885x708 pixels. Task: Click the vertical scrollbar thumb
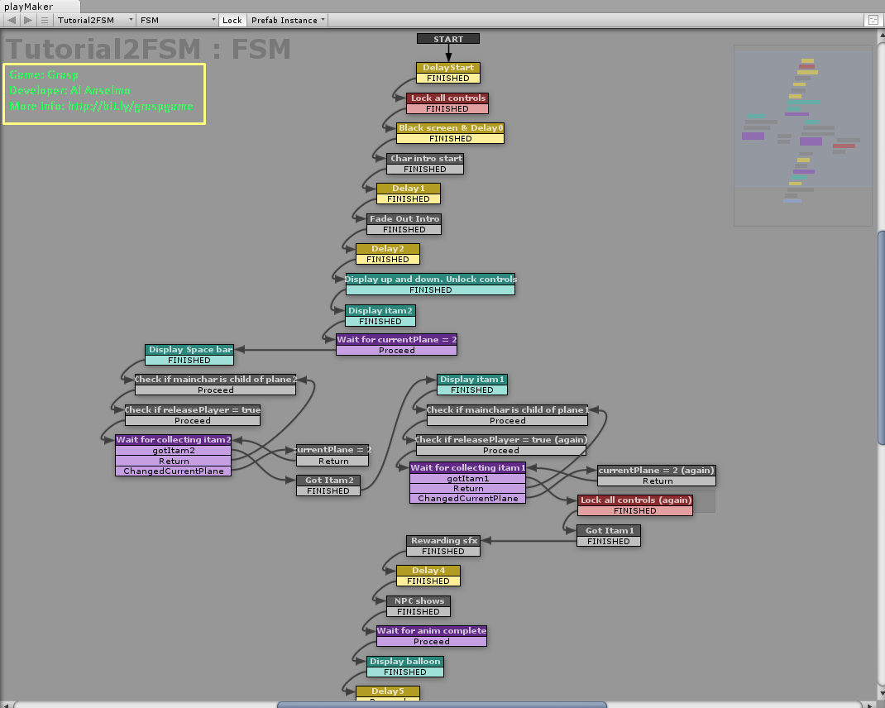click(x=881, y=339)
